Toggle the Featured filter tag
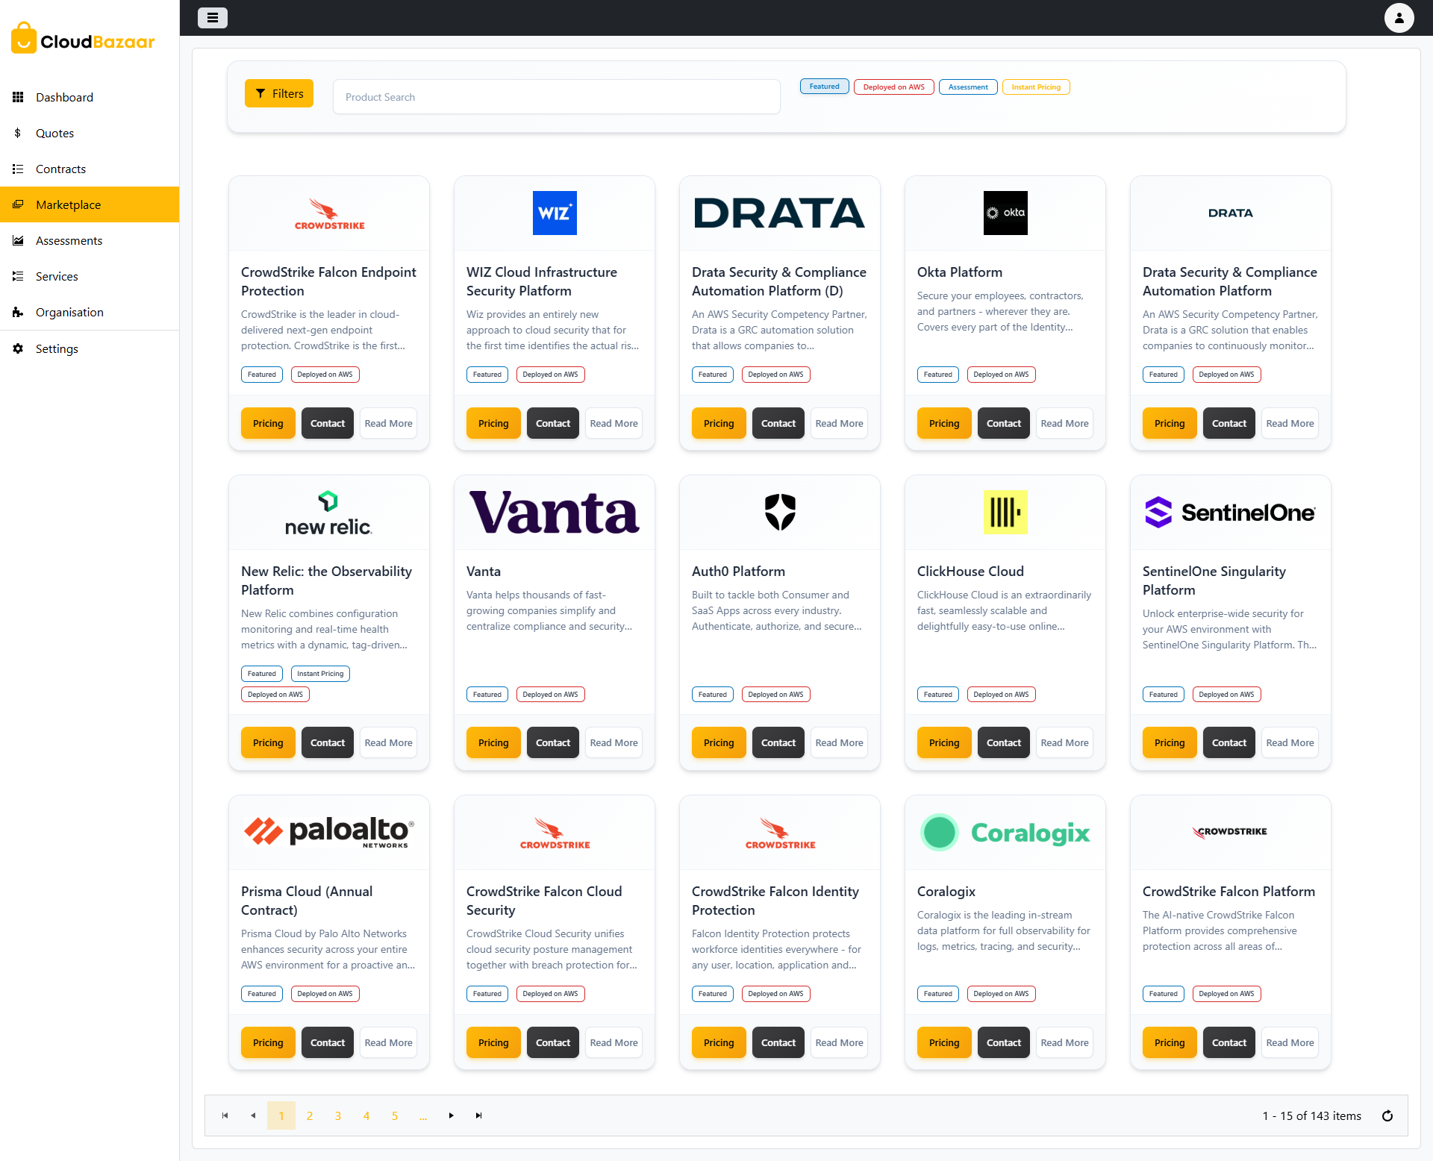 824,87
